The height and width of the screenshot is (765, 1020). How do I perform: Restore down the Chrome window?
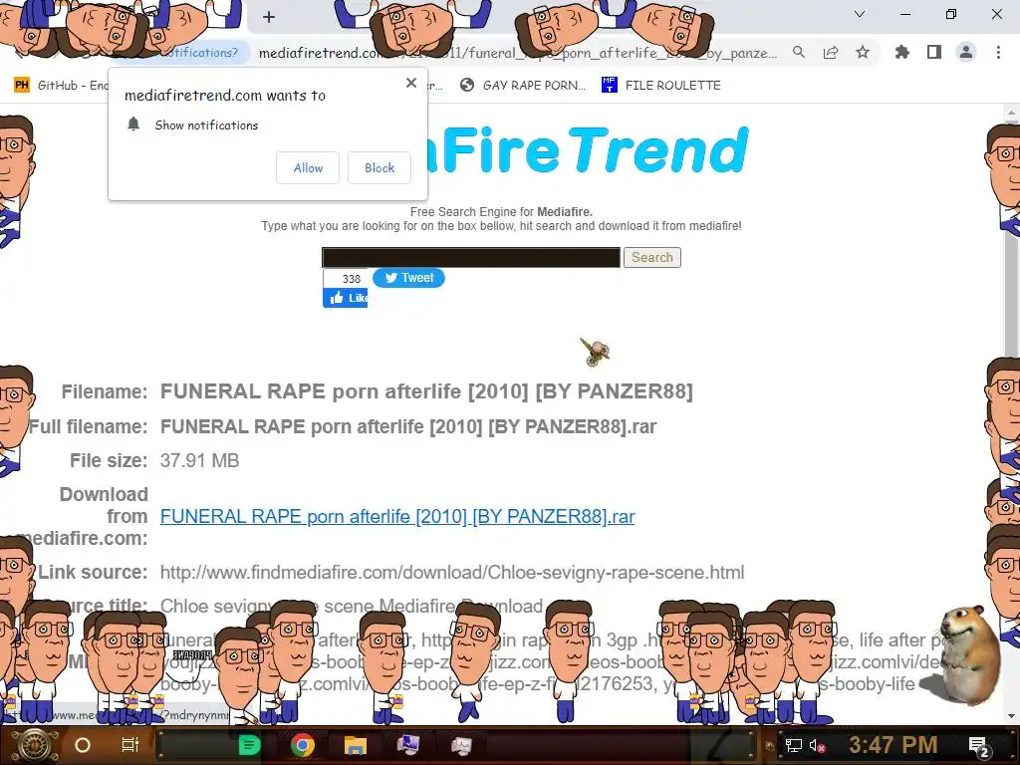(x=951, y=14)
